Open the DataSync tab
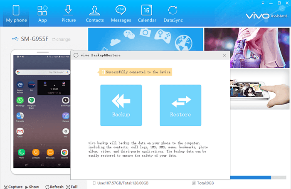291x189 pixels. coord(173,14)
